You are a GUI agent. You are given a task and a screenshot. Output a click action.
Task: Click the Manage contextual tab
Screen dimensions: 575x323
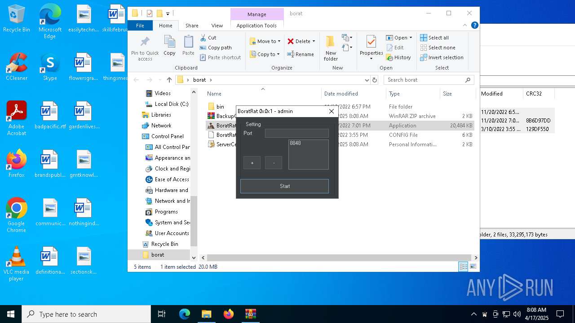257,14
